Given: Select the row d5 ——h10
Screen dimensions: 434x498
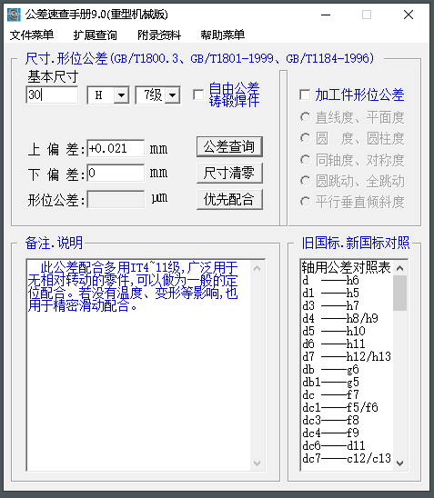Looking at the screenshot, I should [347, 331].
